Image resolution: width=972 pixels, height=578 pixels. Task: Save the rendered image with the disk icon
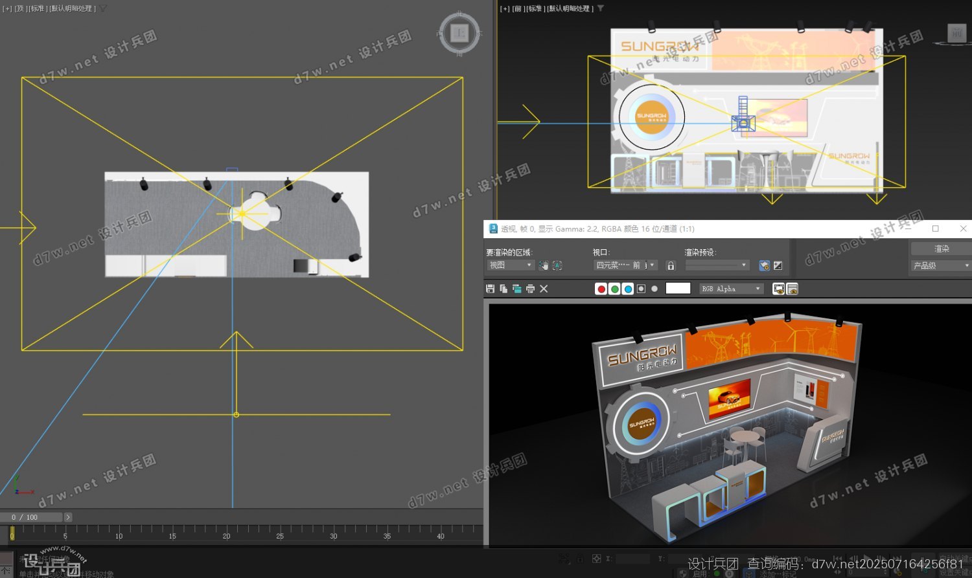coord(490,289)
